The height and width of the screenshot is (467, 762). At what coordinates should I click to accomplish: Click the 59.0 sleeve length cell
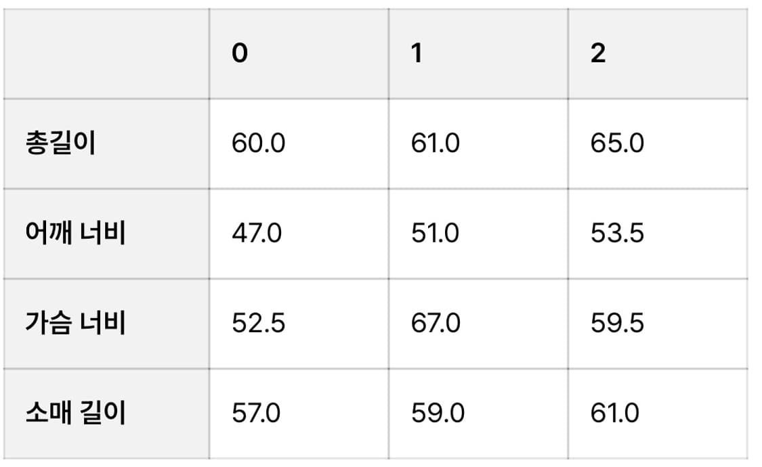click(x=438, y=413)
